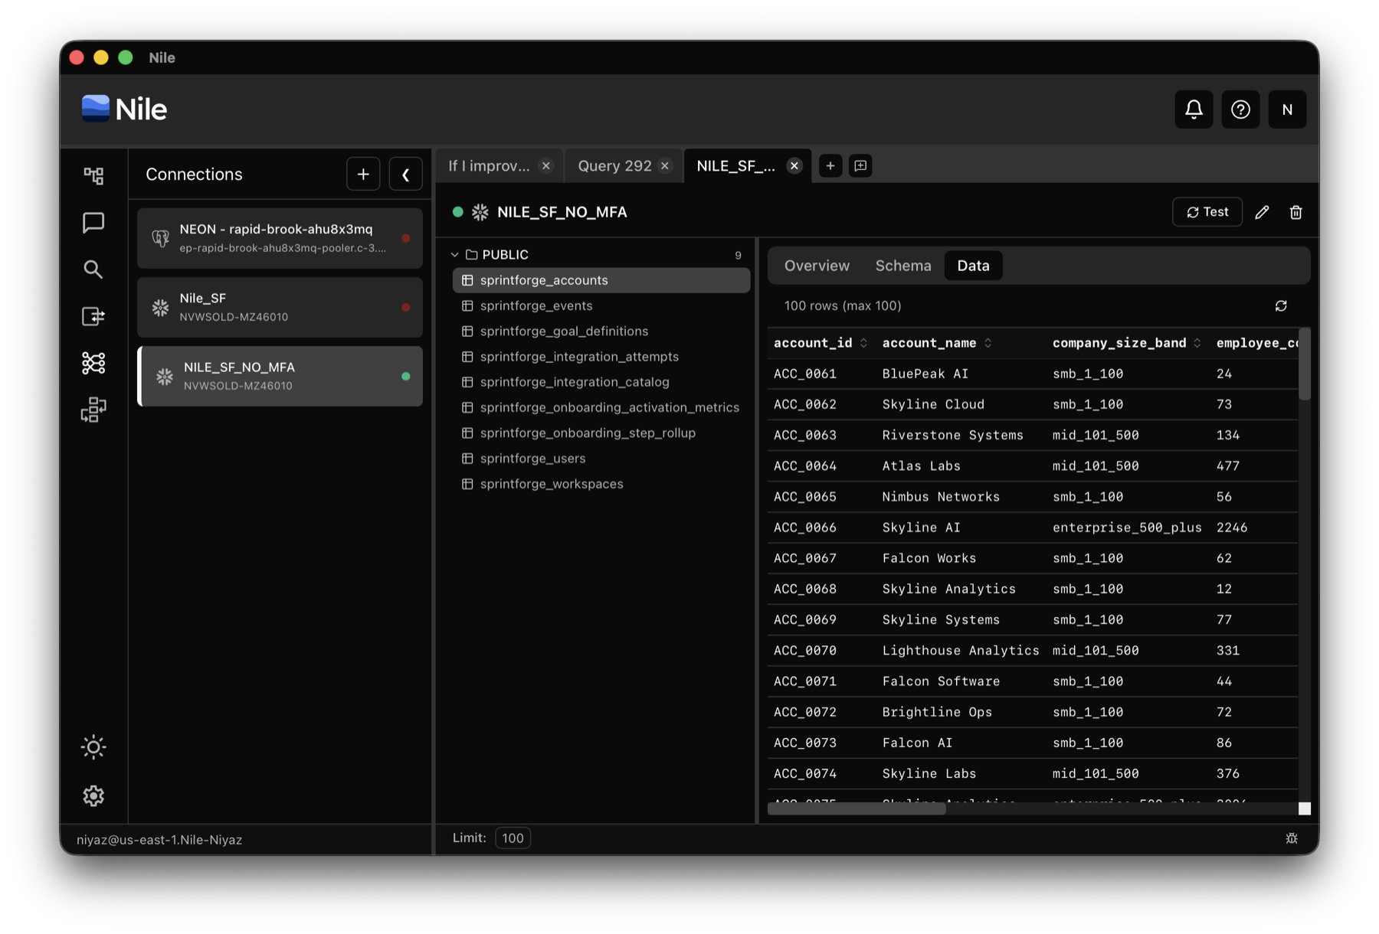Refresh the table data rows

click(x=1281, y=306)
